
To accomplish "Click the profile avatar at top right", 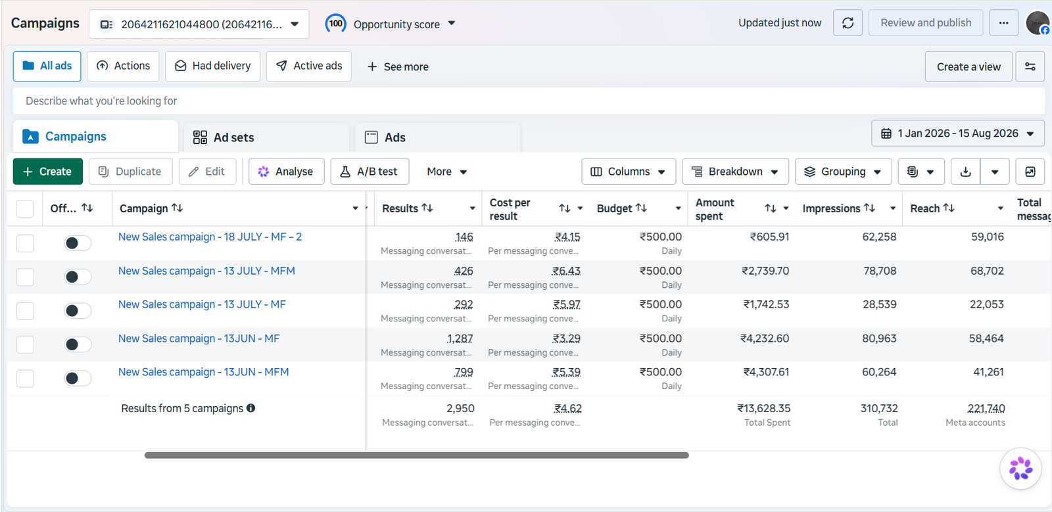I will (1038, 23).
